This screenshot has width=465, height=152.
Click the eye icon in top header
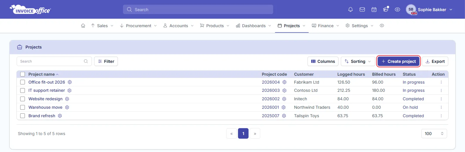coord(397,9)
